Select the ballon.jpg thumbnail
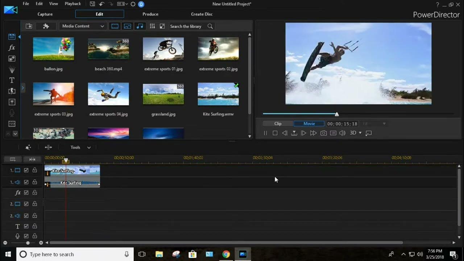The height and width of the screenshot is (261, 464). click(x=54, y=49)
